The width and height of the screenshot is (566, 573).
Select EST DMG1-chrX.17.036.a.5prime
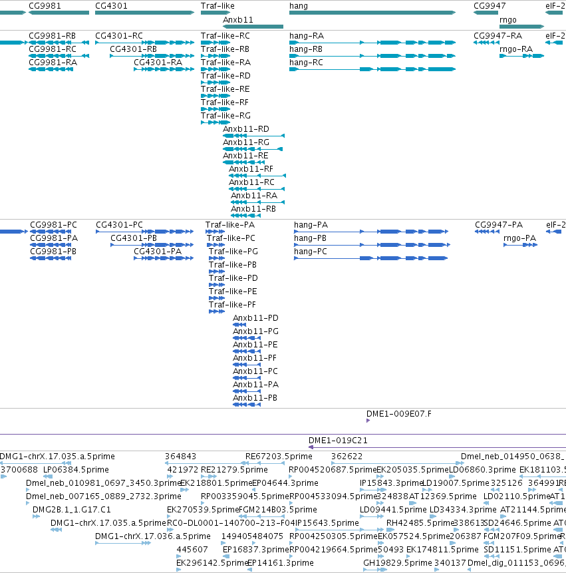pos(123,543)
